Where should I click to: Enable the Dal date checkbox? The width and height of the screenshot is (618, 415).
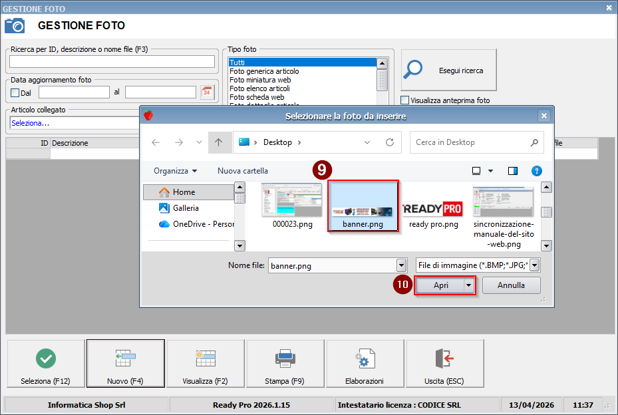(15, 92)
